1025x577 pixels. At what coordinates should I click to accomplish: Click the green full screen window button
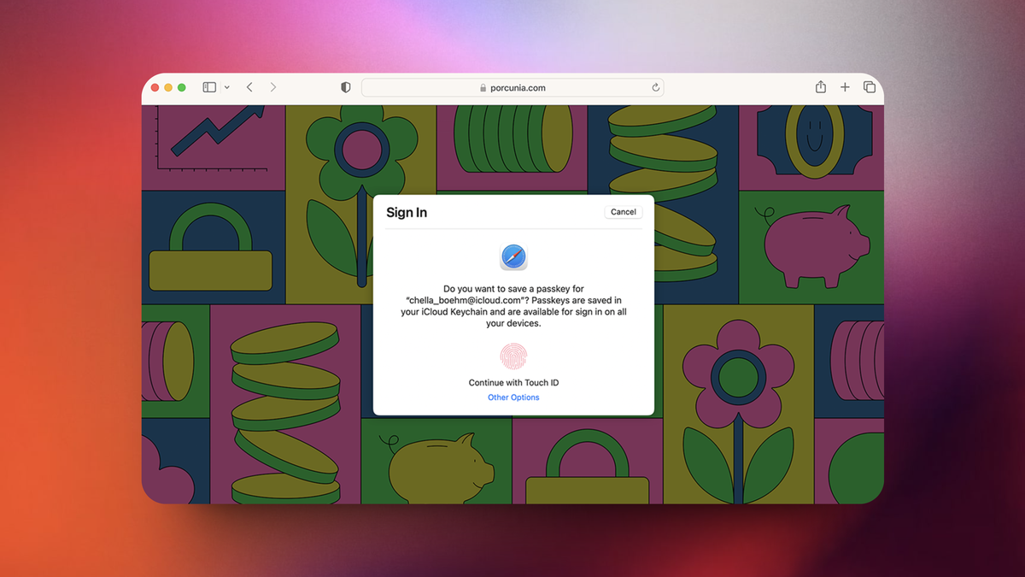(x=182, y=87)
